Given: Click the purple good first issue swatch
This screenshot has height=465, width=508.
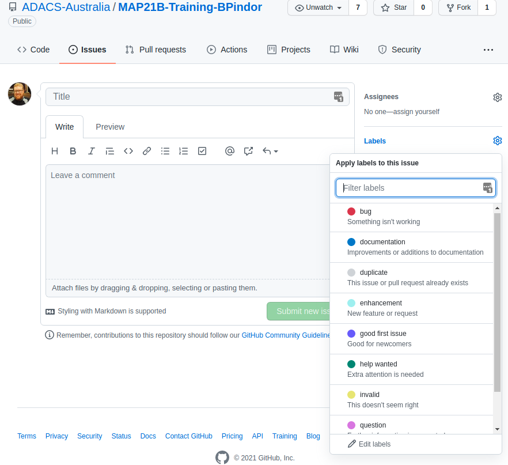Looking at the screenshot, I should [x=351, y=334].
